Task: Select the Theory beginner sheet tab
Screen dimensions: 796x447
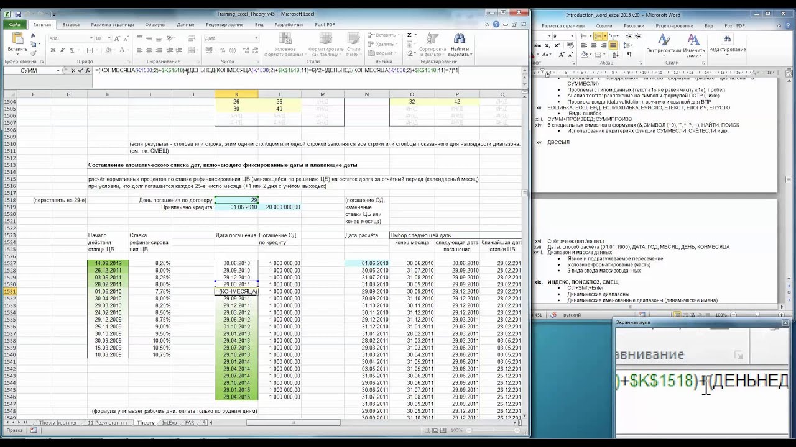Action: point(58,423)
